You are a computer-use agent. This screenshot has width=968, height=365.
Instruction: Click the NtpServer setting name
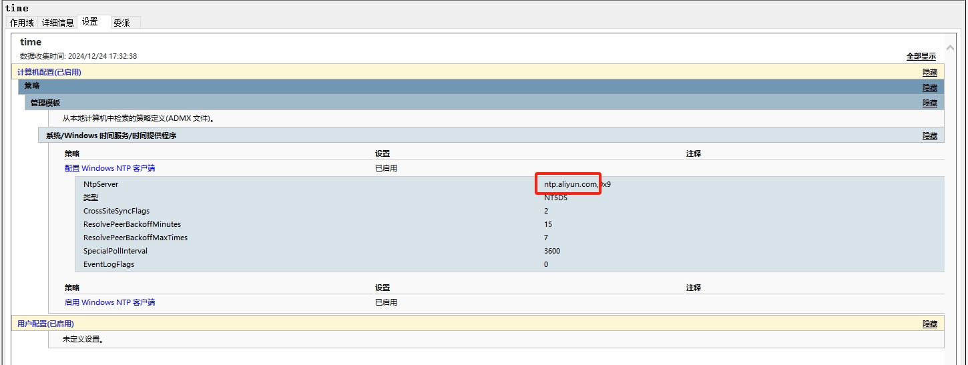101,184
